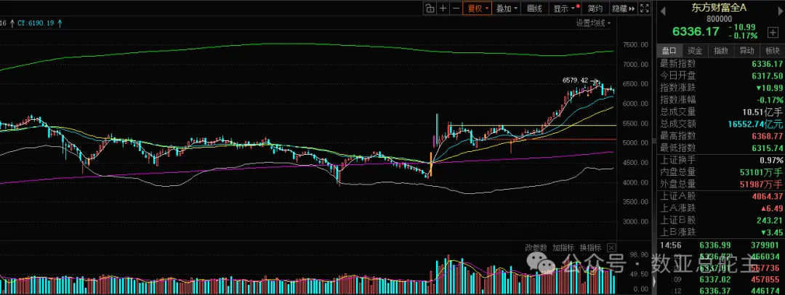
Task: Expand the 叠加 overlay dropdown
Action: pos(506,8)
